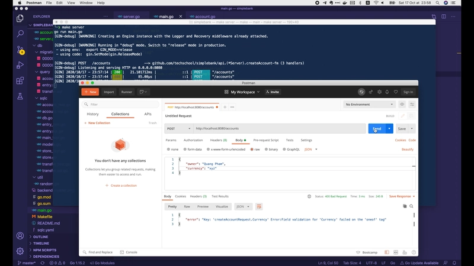Select the binary body option
The height and width of the screenshot is (266, 474).
point(271,150)
